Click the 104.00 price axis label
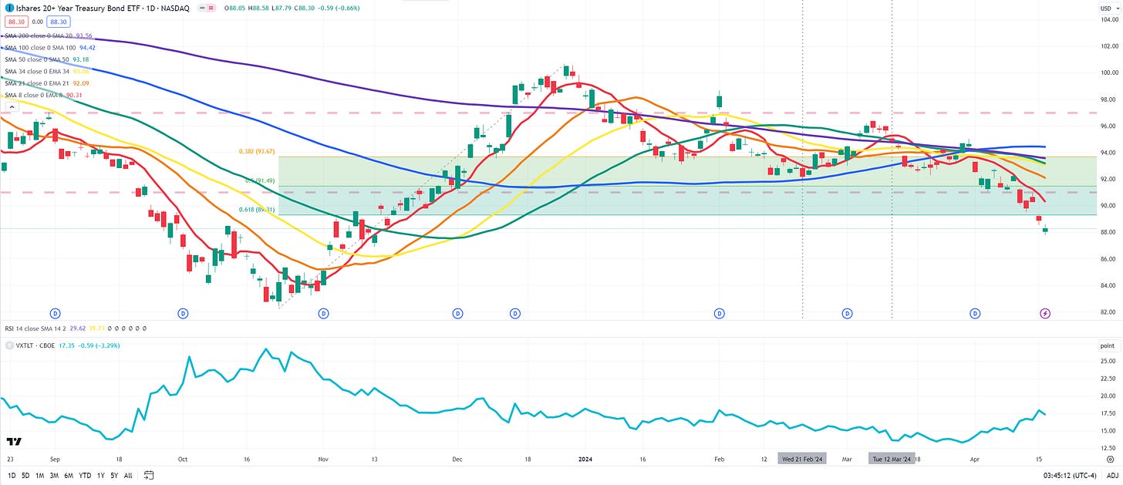The width and height of the screenshot is (1123, 485). [x=1108, y=19]
